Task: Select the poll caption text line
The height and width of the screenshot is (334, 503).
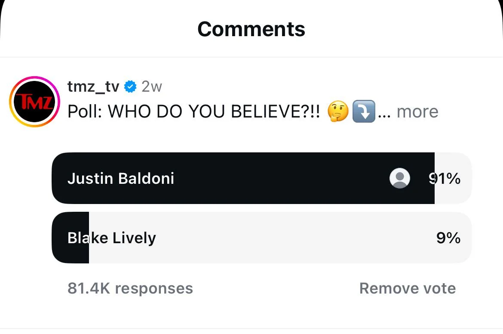Action: point(193,111)
